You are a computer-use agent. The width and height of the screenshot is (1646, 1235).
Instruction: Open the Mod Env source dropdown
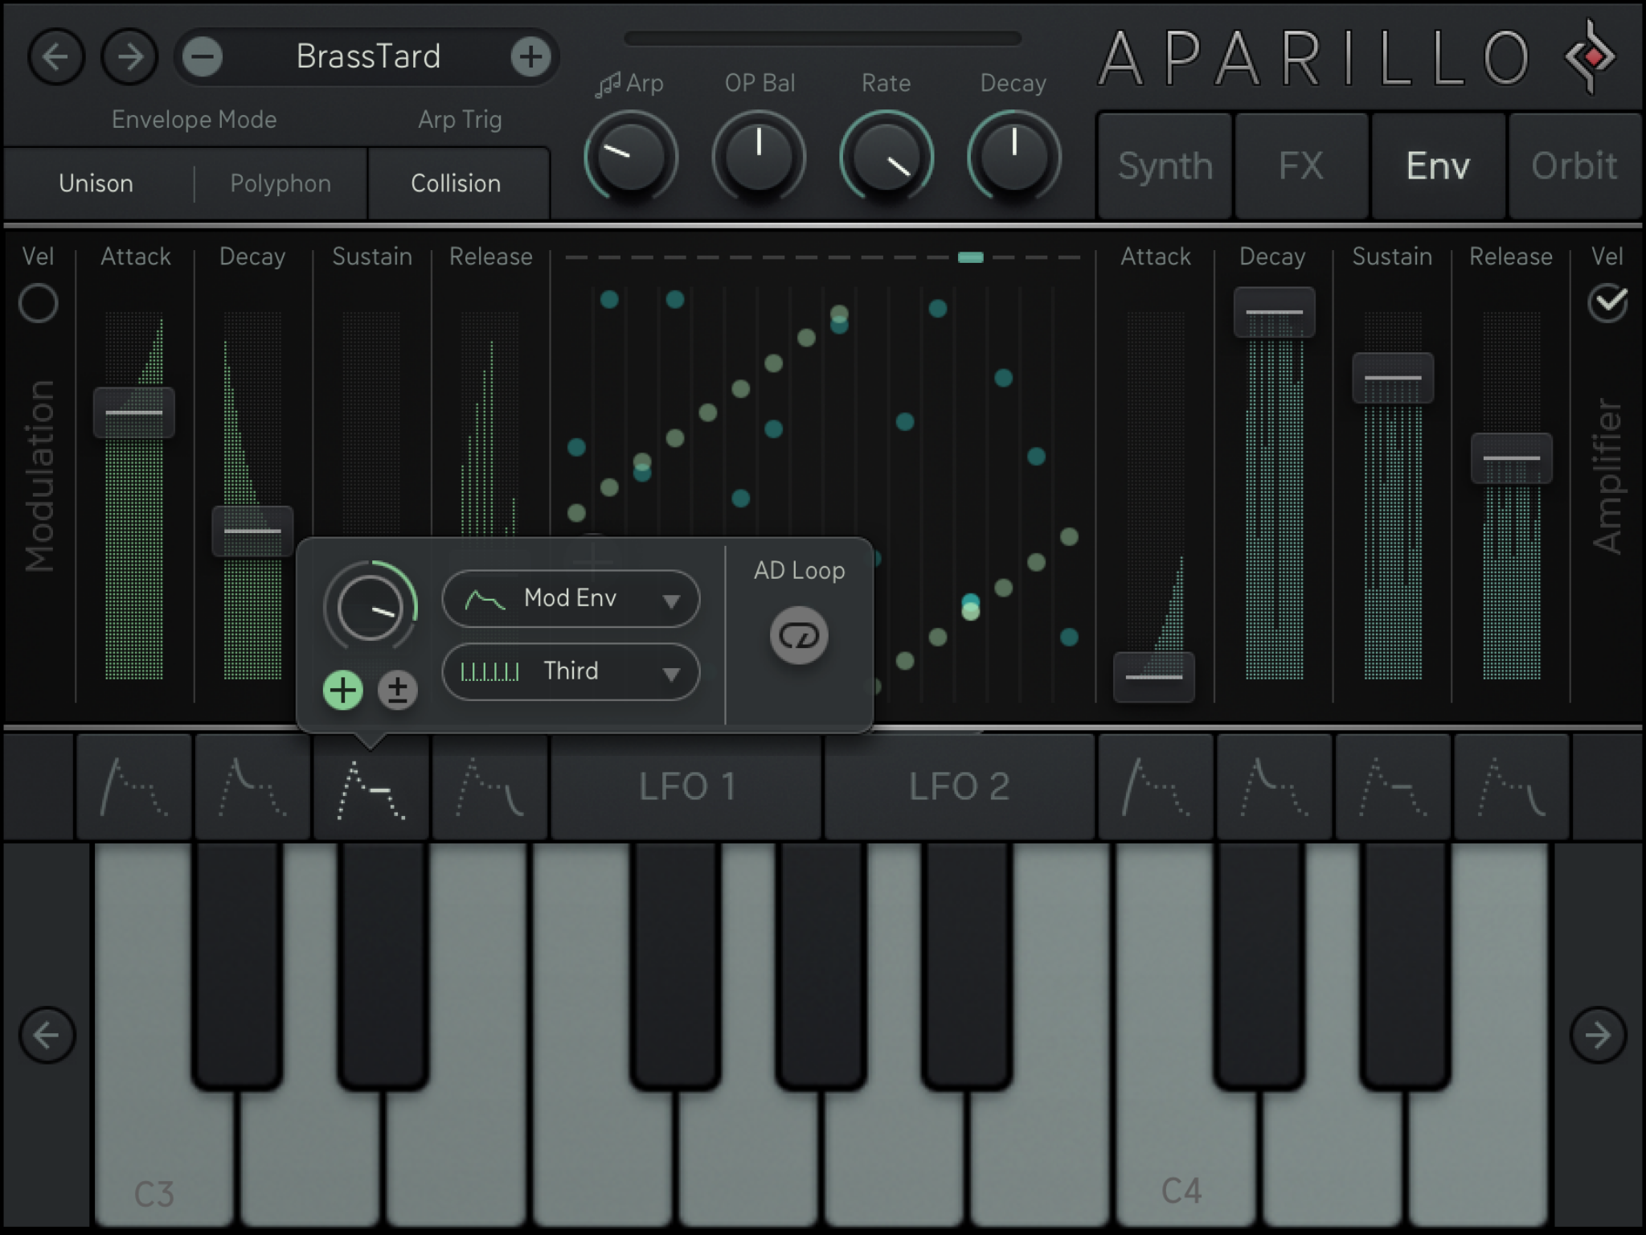571,599
